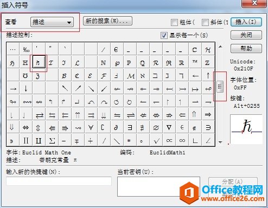This screenshot has height=208, width=268.
Task: Open the 查看 描述 dropdown
Action: tap(52, 22)
